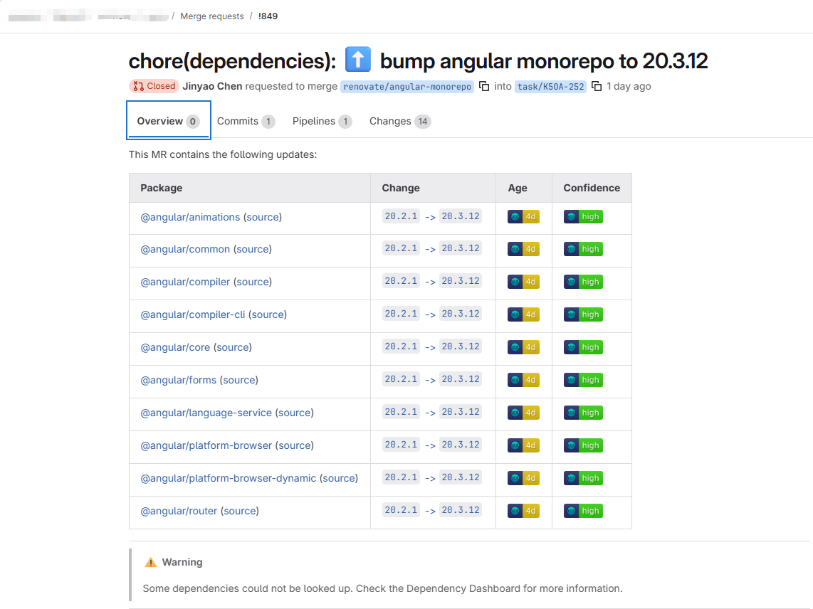The image size is (813, 609).
Task: Open author Jinyao Chen's profile
Action: tap(212, 86)
